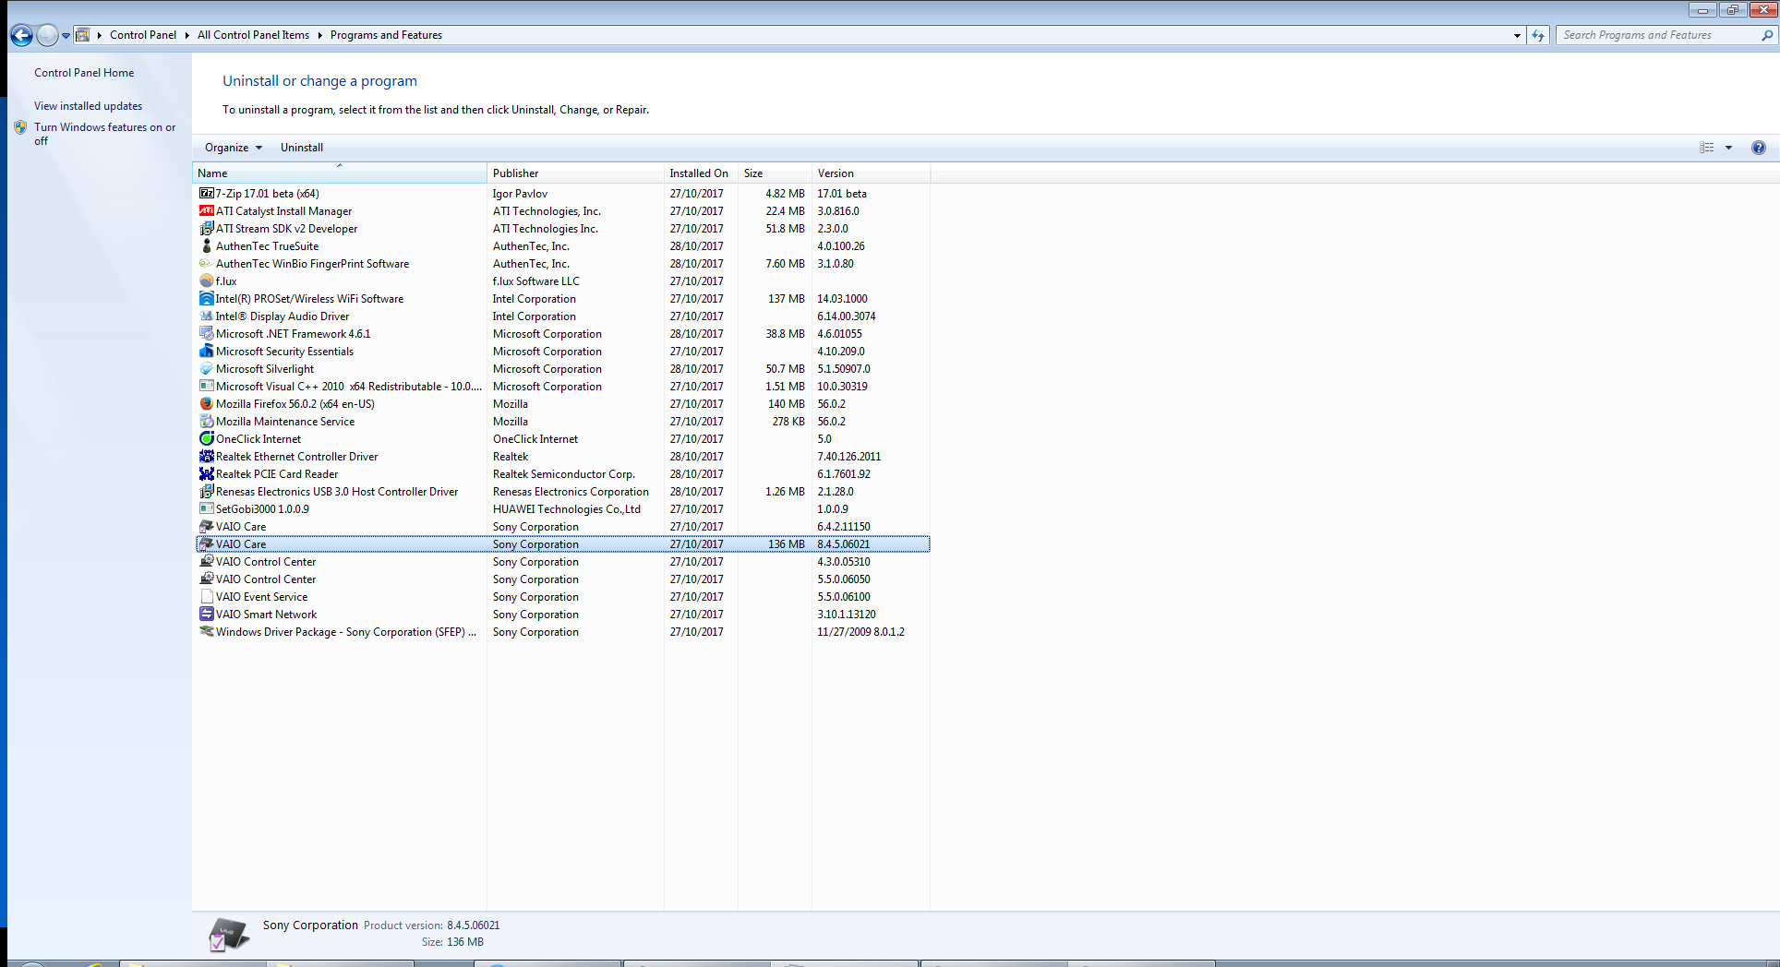Screen dimensions: 1780x967
Task: Click the 7-Zip program icon
Action: click(x=206, y=194)
